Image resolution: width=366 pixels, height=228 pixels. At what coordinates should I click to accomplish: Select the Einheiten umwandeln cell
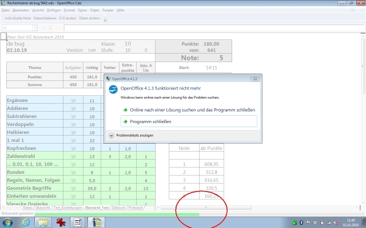35,196
